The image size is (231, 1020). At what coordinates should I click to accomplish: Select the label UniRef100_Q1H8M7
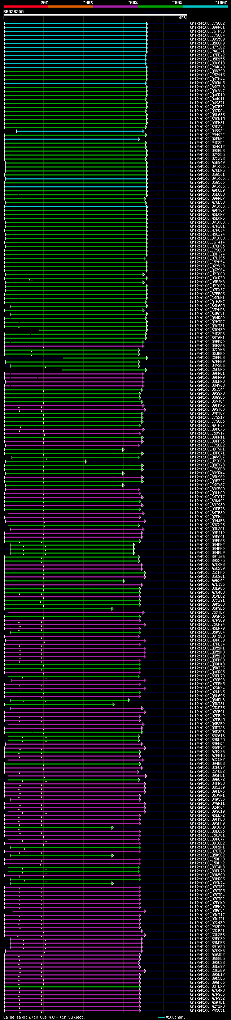coord(207,302)
